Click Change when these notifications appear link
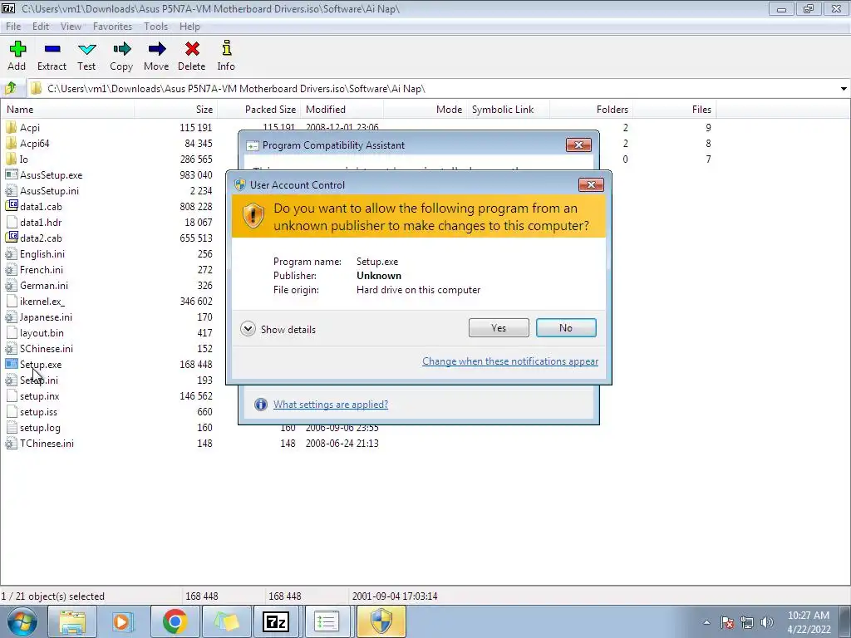 point(510,361)
